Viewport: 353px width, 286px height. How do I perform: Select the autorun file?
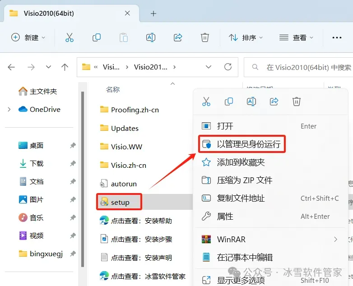[x=118, y=184]
